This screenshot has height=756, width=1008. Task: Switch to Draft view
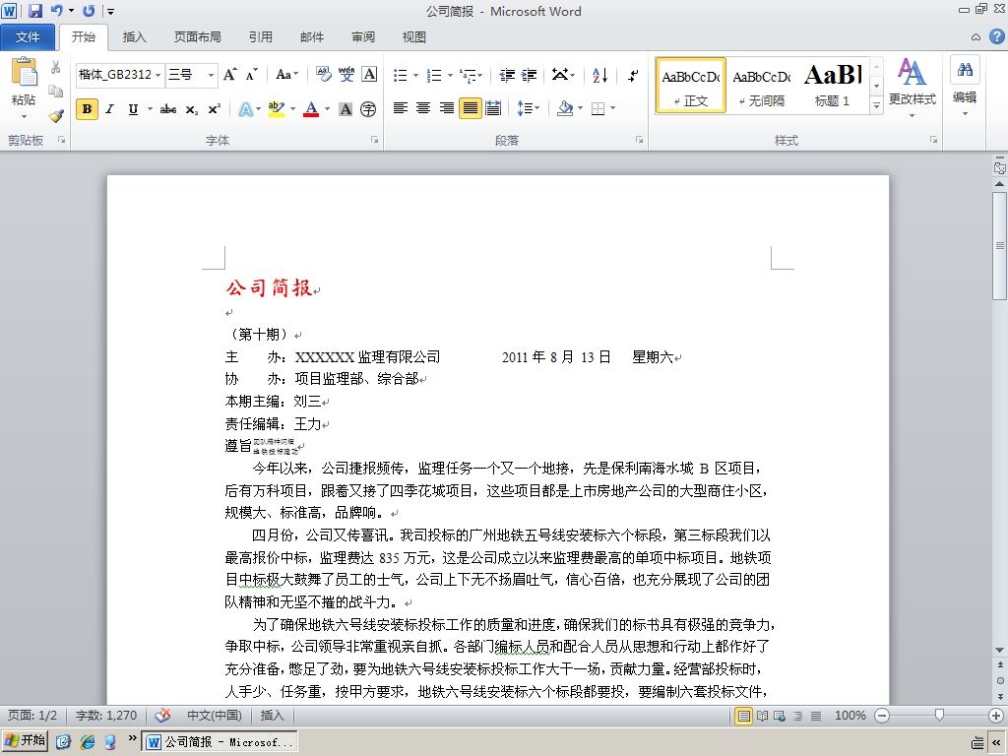[815, 716]
